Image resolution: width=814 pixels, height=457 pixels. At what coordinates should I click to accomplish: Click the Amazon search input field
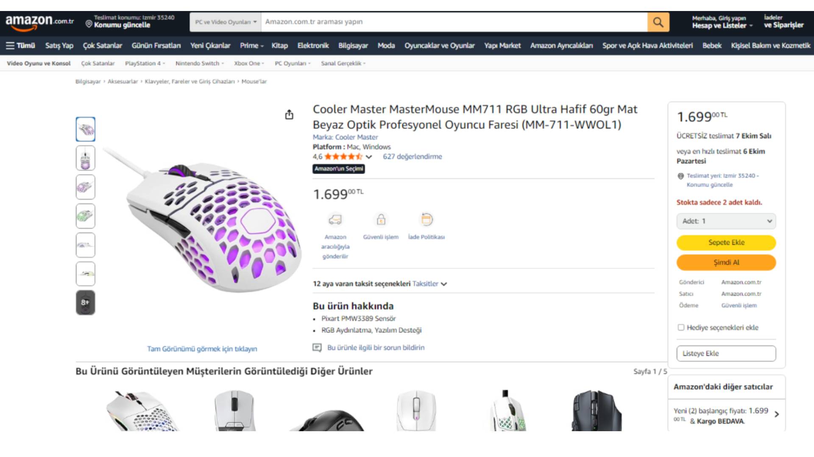[454, 22]
